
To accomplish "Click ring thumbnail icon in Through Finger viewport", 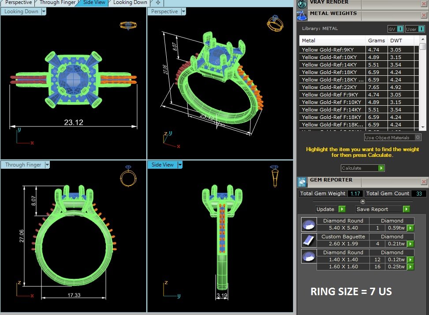I will click(128, 176).
